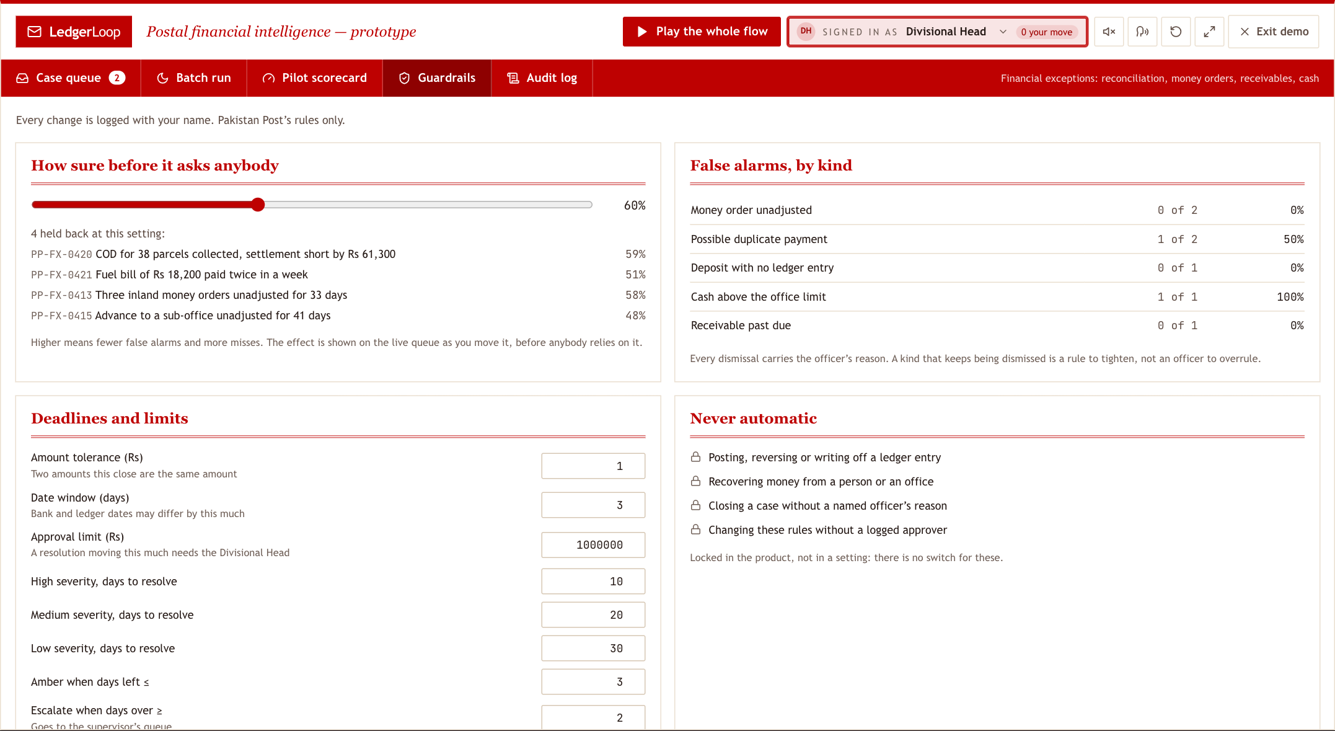This screenshot has height=731, width=1335.
Task: Click the Money order unadjusted row
Action: coord(997,210)
